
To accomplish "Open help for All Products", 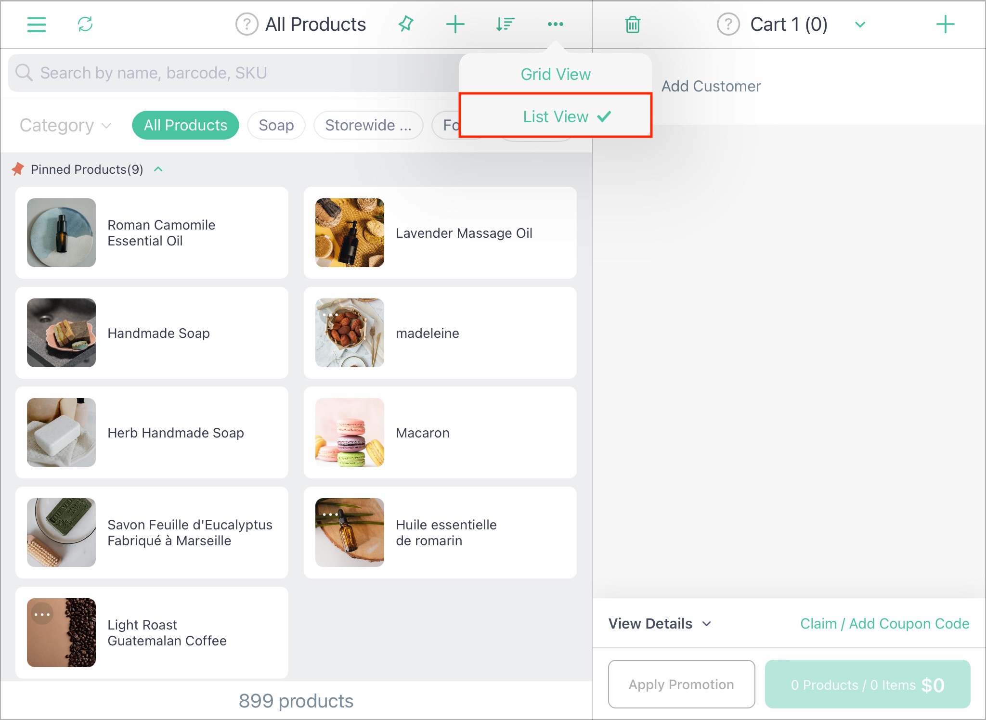I will point(246,24).
